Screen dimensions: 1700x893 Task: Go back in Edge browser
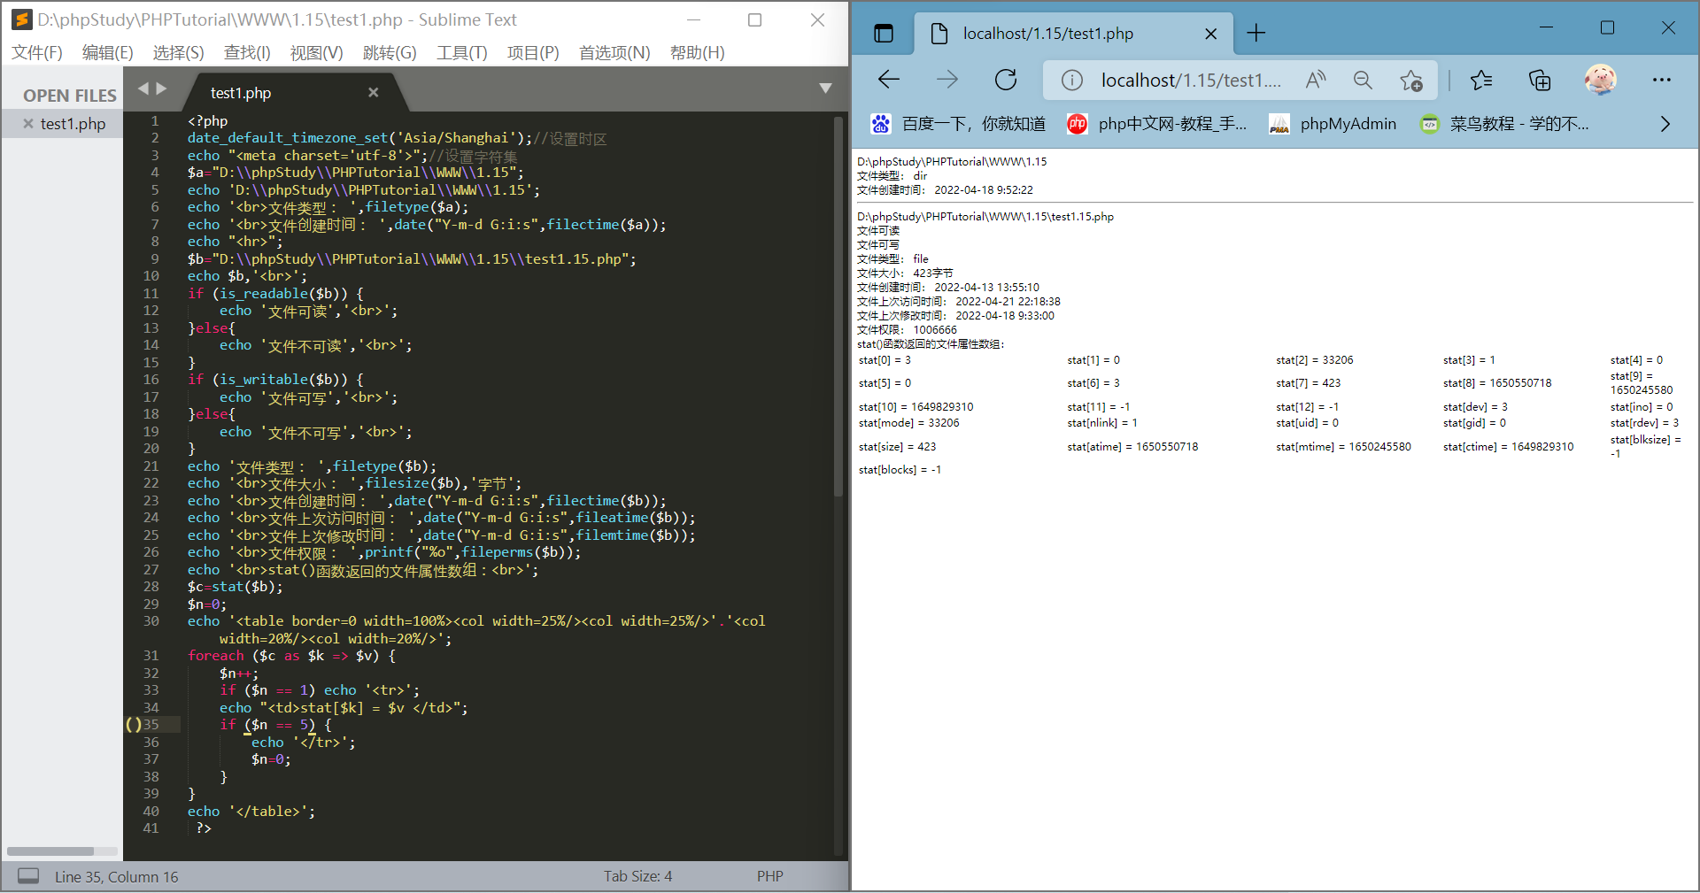[x=889, y=80]
